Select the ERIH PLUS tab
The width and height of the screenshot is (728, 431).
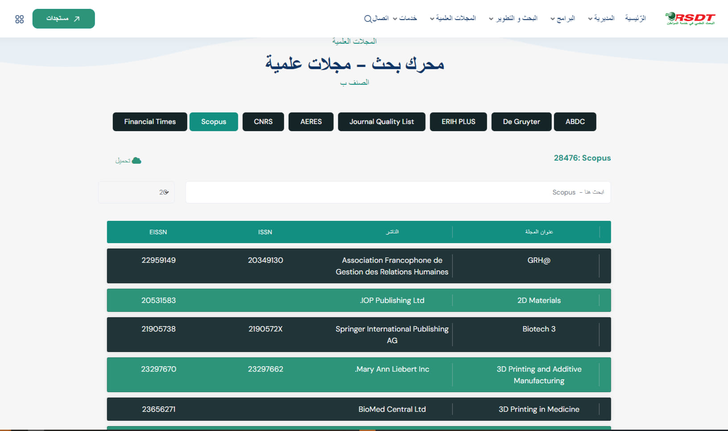(x=459, y=122)
